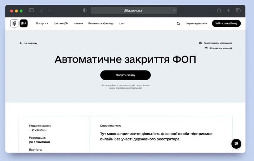Open site search magnifier icon
The width and height of the screenshot is (254, 161).
click(x=178, y=24)
